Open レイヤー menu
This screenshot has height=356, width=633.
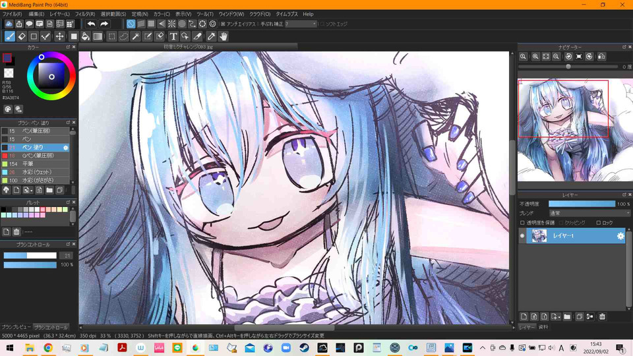[59, 14]
